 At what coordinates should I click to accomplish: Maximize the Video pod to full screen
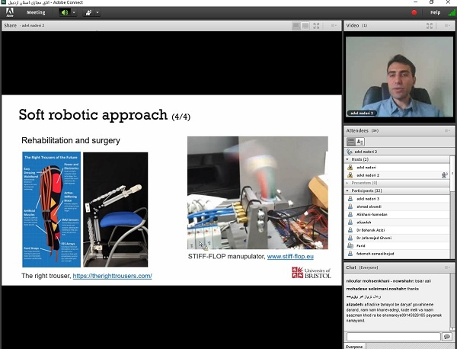[430, 25]
